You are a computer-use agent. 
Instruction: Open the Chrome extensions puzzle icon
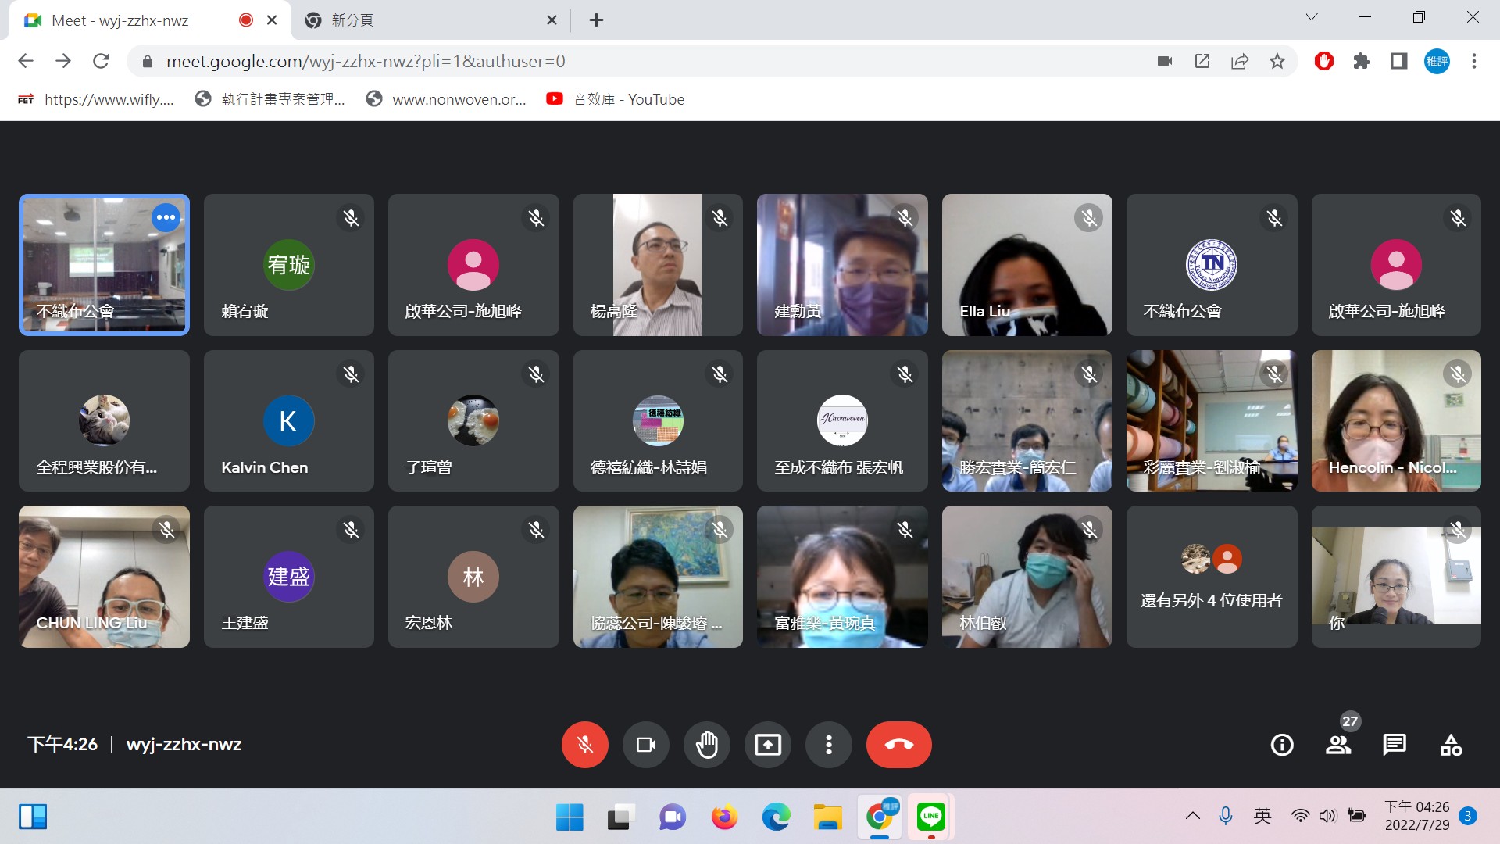(x=1362, y=61)
